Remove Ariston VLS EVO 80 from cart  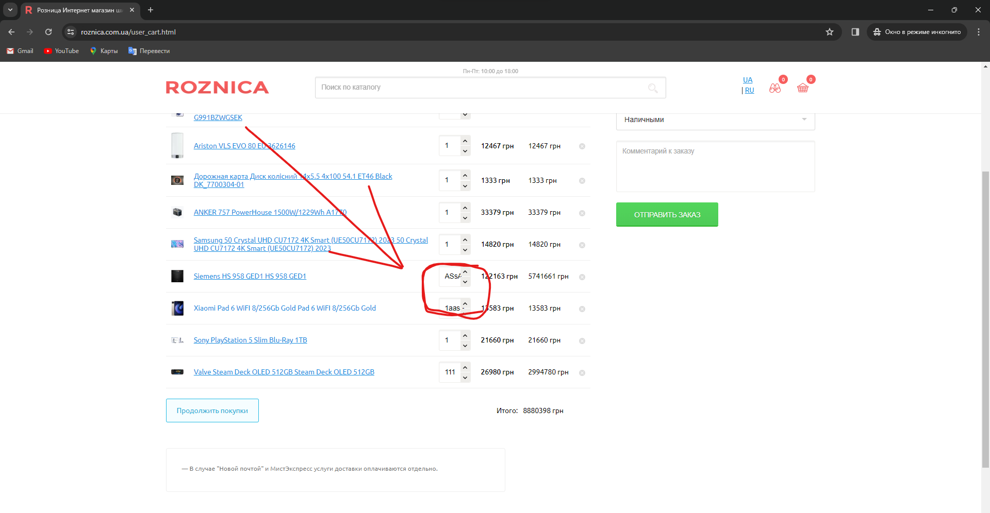(x=582, y=146)
